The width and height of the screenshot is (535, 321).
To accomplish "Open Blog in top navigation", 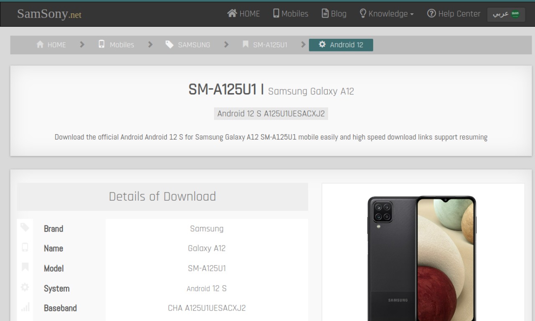I will pos(334,14).
